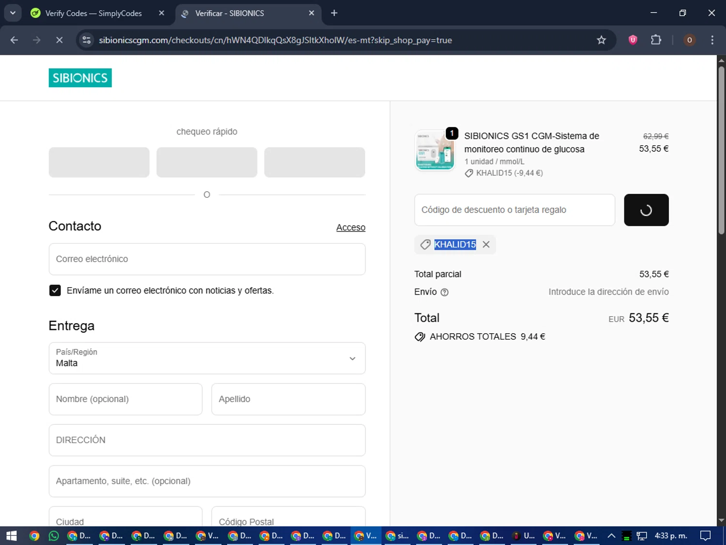Open the Windows Start menu
726x545 pixels.
point(12,536)
